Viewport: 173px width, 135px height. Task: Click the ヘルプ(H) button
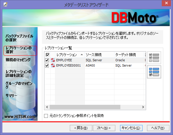(x=158, y=128)
